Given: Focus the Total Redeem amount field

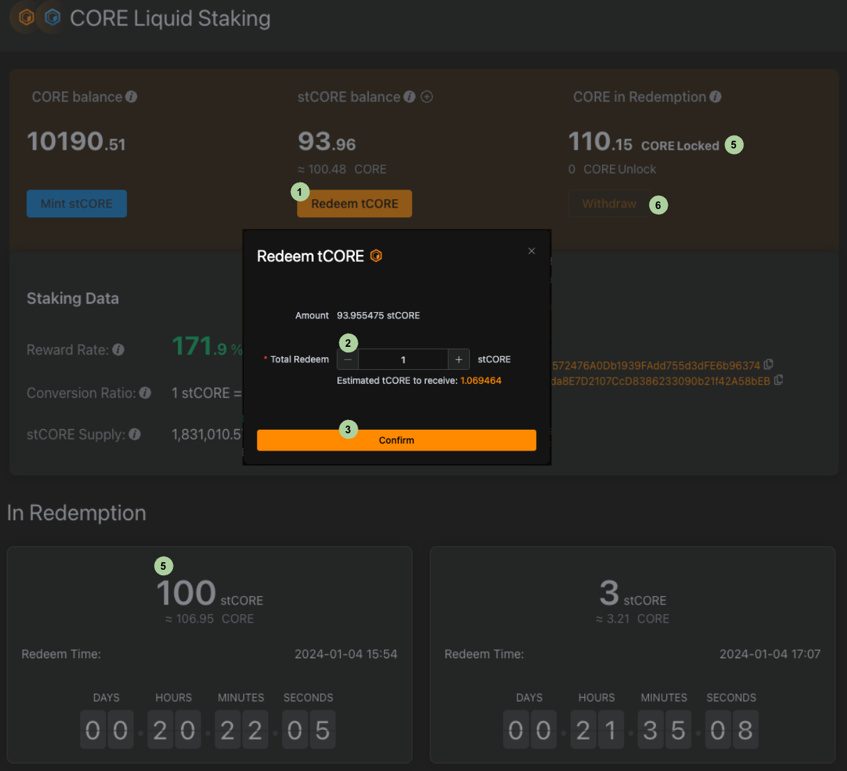Looking at the screenshot, I should tap(403, 359).
